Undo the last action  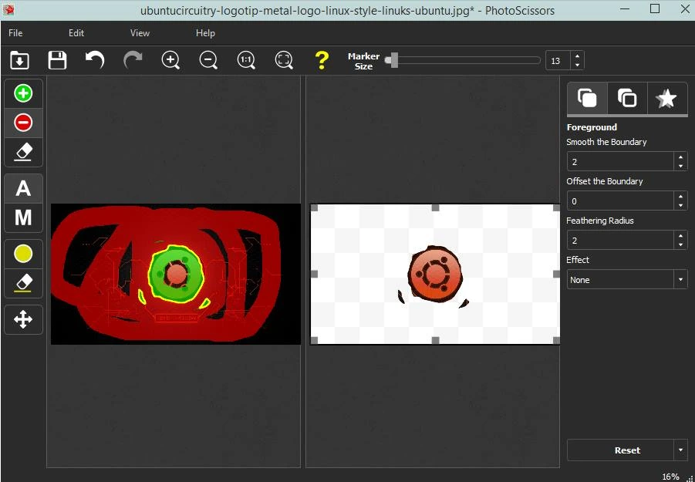click(x=95, y=60)
